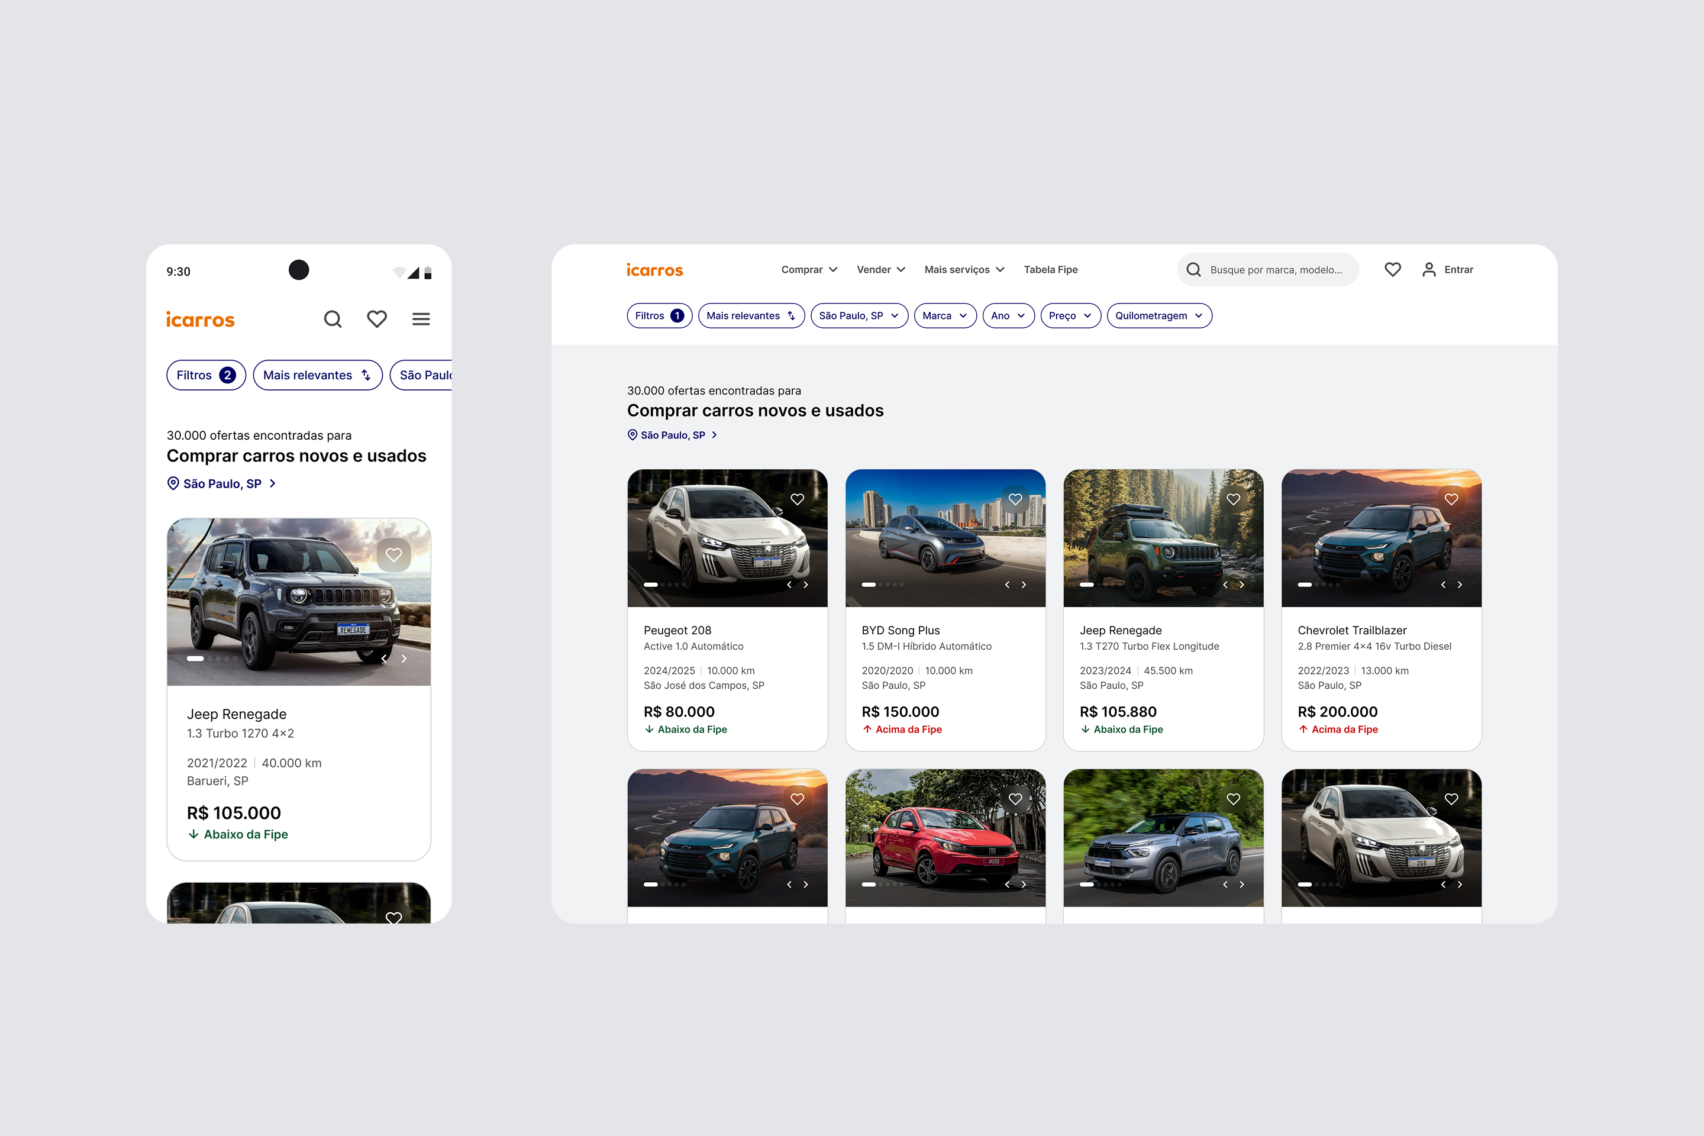
Task: Click desktop Filtros button with badge 1
Action: (x=659, y=316)
